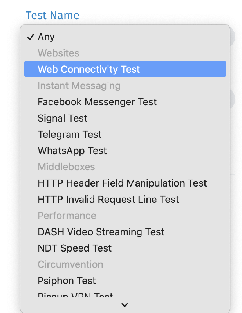The image size is (242, 313).
Task: Select the WhatsApp Test entry
Action: (x=72, y=151)
